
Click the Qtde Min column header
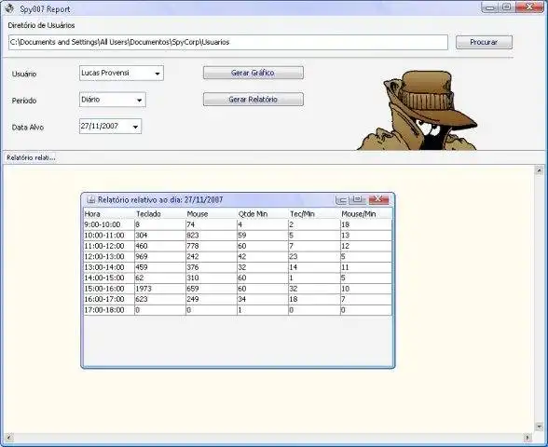[x=263, y=214]
